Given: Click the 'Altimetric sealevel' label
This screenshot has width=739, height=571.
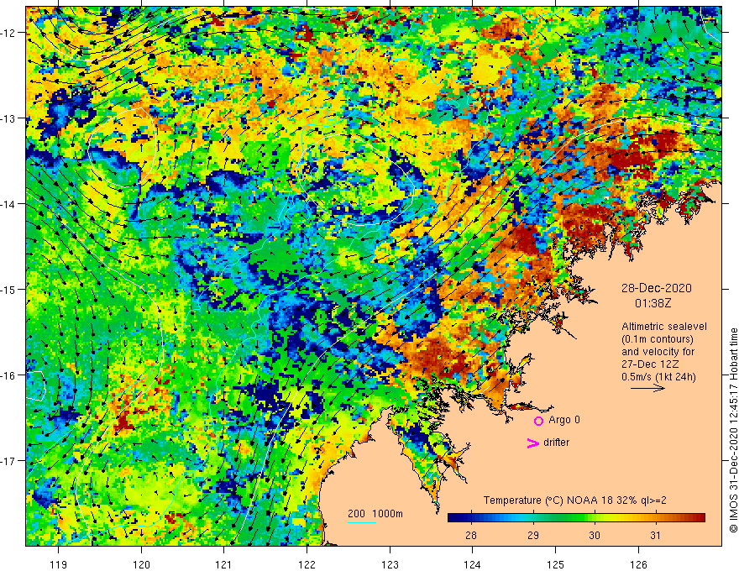Looking at the screenshot, I should 664,327.
